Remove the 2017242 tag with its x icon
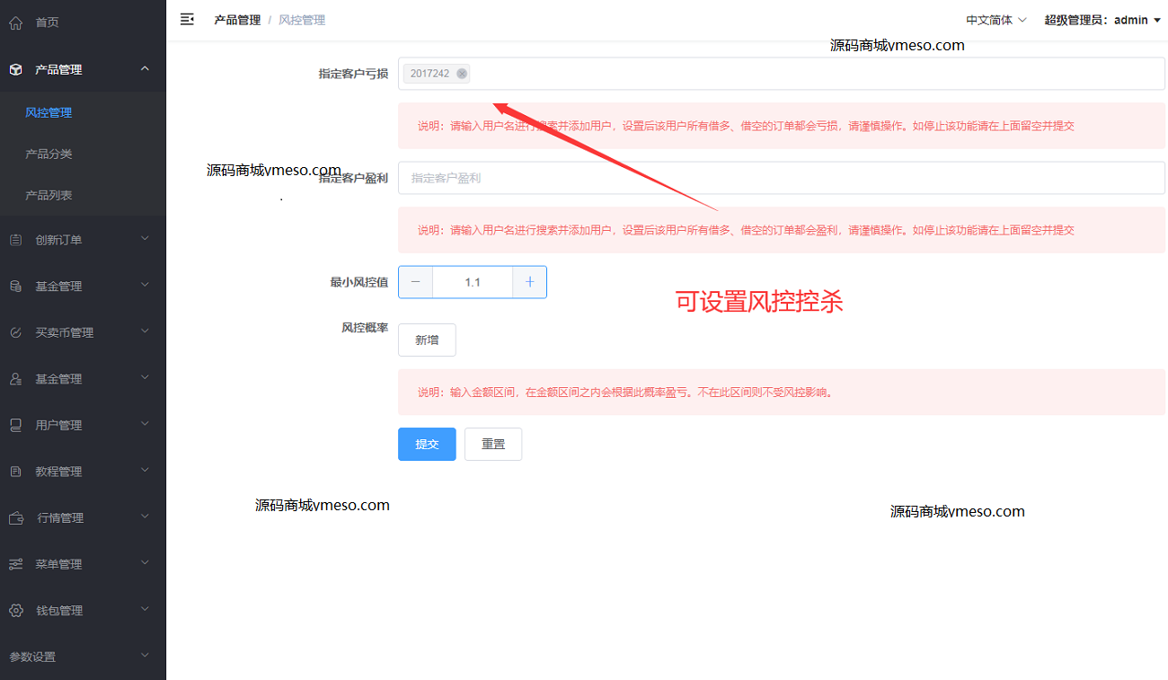 click(x=462, y=74)
